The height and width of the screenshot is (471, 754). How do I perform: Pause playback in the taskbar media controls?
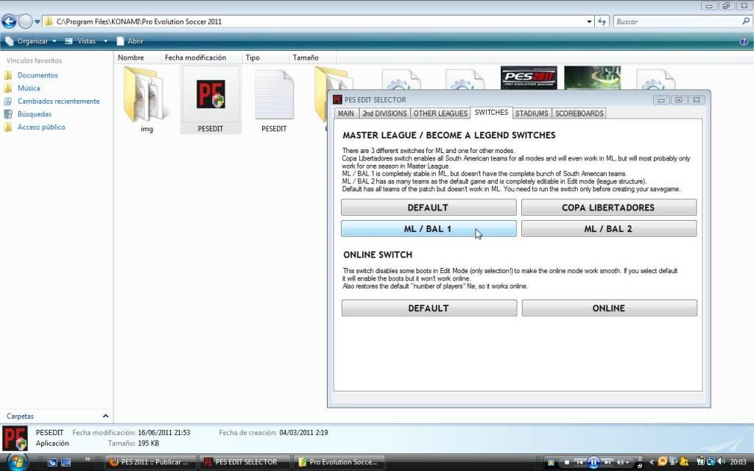[593, 462]
